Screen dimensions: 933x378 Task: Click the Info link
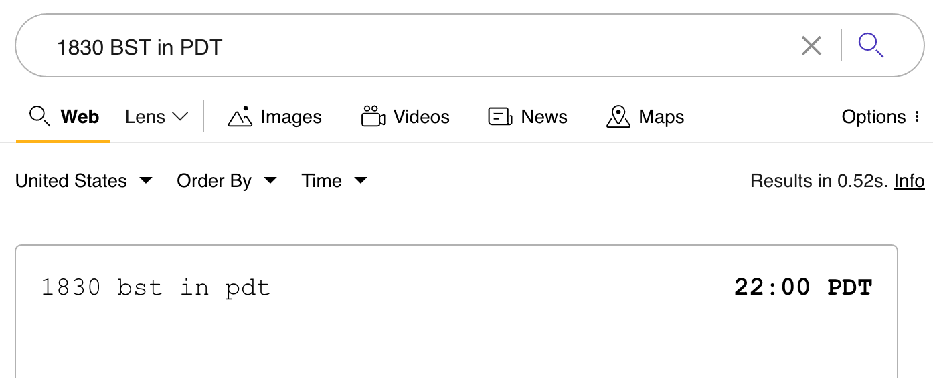tap(909, 181)
